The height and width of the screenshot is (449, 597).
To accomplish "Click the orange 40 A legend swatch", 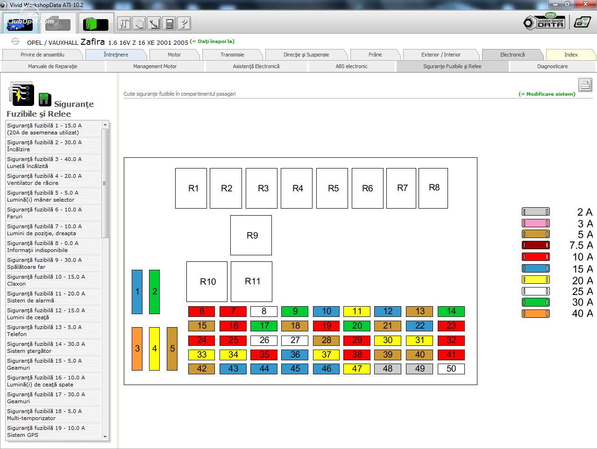I will click(x=536, y=314).
